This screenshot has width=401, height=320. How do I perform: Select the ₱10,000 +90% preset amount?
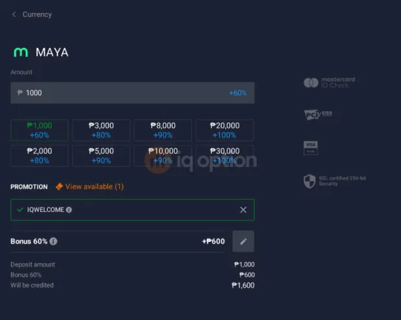click(163, 156)
